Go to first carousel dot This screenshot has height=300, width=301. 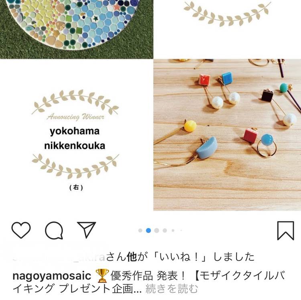(x=140, y=230)
